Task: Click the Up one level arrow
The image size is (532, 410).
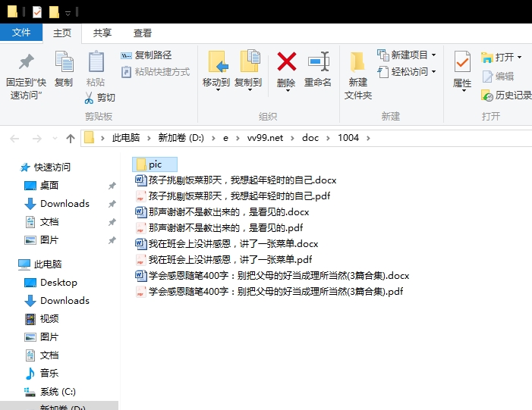Action: pos(71,138)
